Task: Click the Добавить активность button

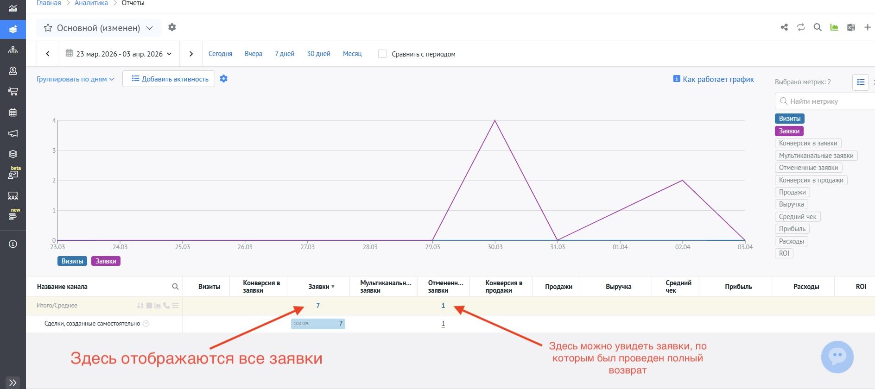Action: [x=169, y=79]
